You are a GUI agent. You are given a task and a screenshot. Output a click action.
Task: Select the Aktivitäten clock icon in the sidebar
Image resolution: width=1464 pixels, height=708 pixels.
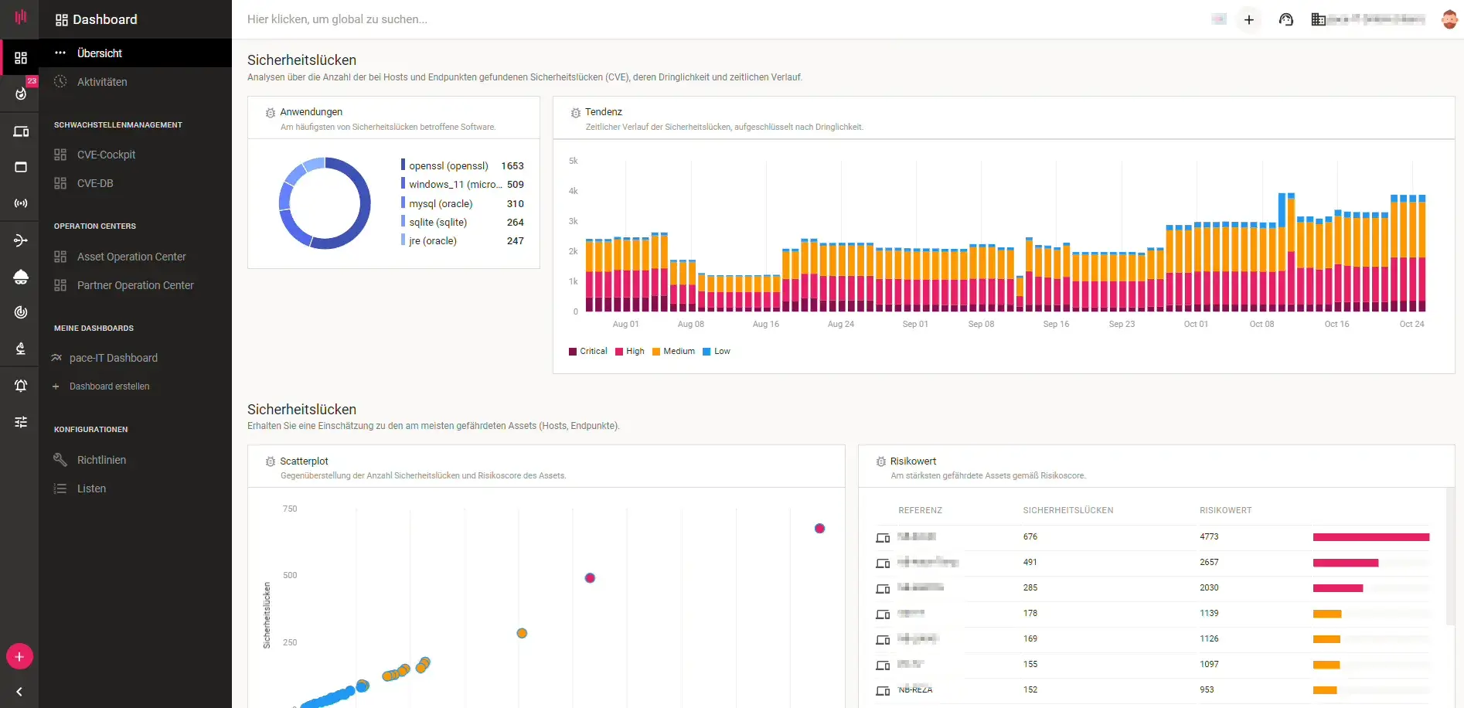(x=60, y=81)
